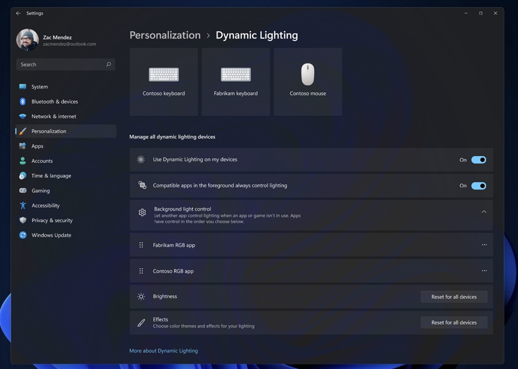Open Gaming settings
This screenshot has width=518, height=369.
(x=39, y=190)
